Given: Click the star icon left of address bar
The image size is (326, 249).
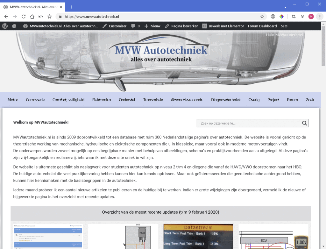Looking at the screenshot, I should [x=49, y=17].
